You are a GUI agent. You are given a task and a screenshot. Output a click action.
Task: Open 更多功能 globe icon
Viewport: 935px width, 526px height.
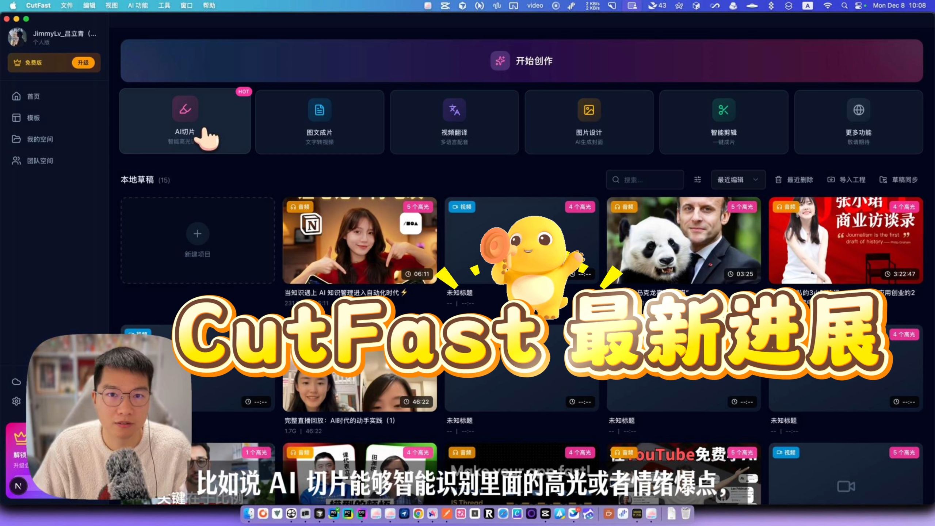[x=858, y=110]
